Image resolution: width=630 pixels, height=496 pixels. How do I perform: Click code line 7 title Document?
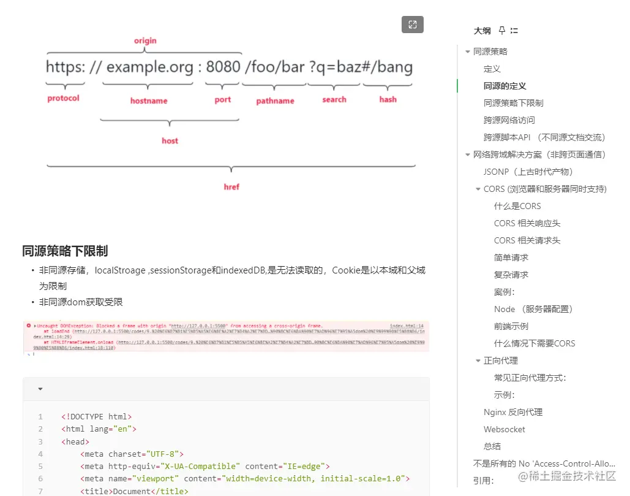point(134,491)
